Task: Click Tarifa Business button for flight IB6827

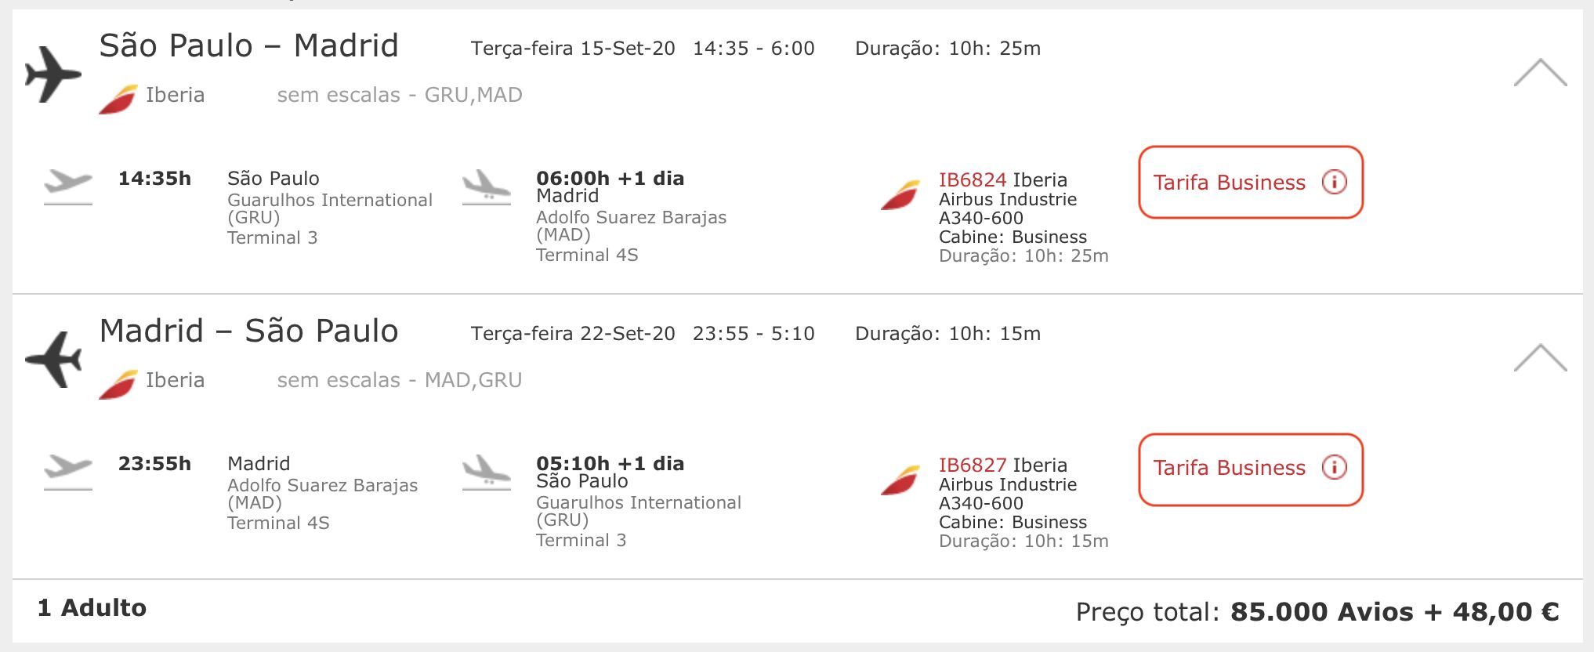Action: point(1251,469)
